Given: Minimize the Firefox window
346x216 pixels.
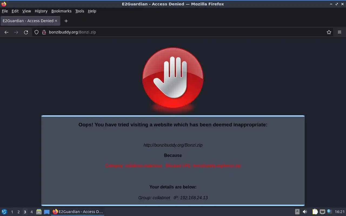Looking at the screenshot, I should (x=331, y=4).
